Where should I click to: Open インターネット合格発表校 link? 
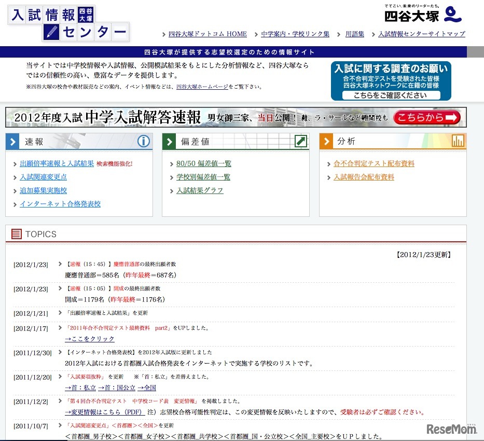point(60,204)
